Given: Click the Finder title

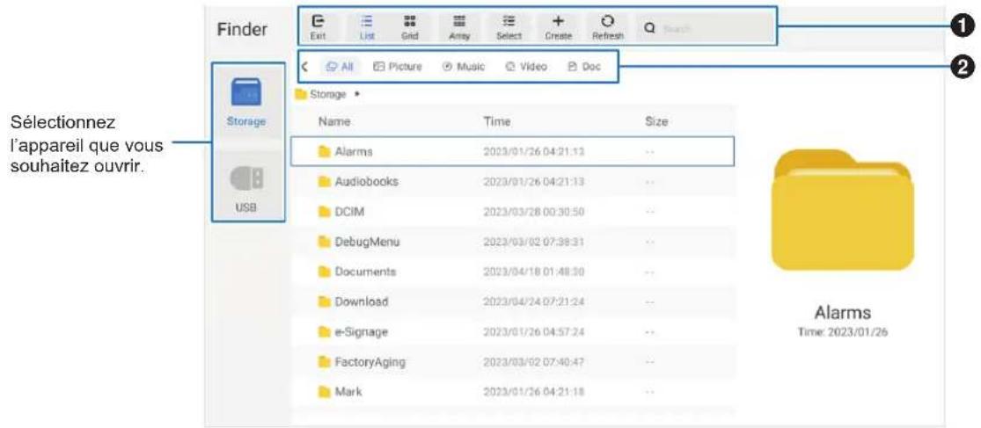Looking at the screenshot, I should pos(242,29).
